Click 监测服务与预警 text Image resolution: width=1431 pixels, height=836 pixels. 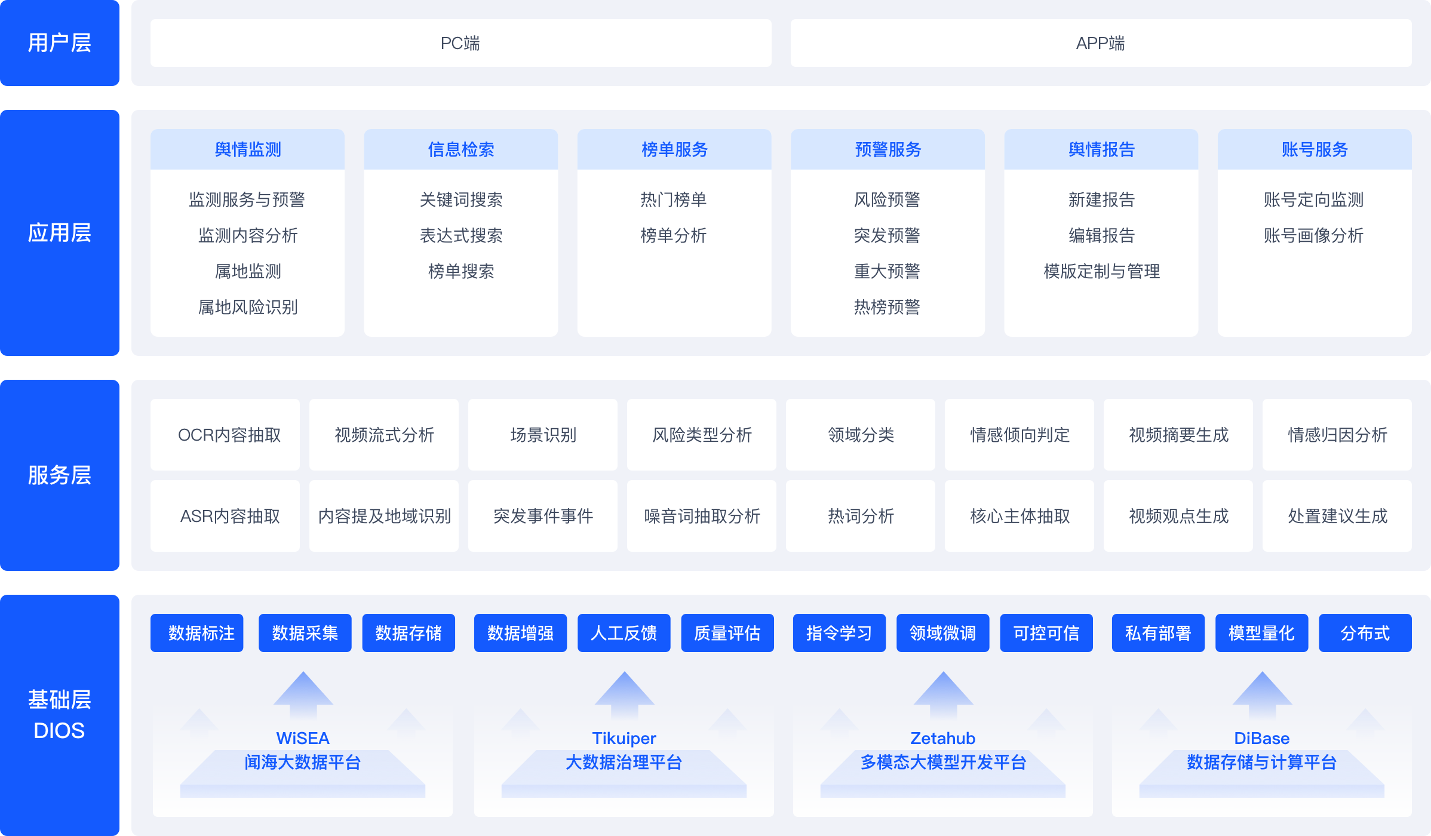point(247,199)
